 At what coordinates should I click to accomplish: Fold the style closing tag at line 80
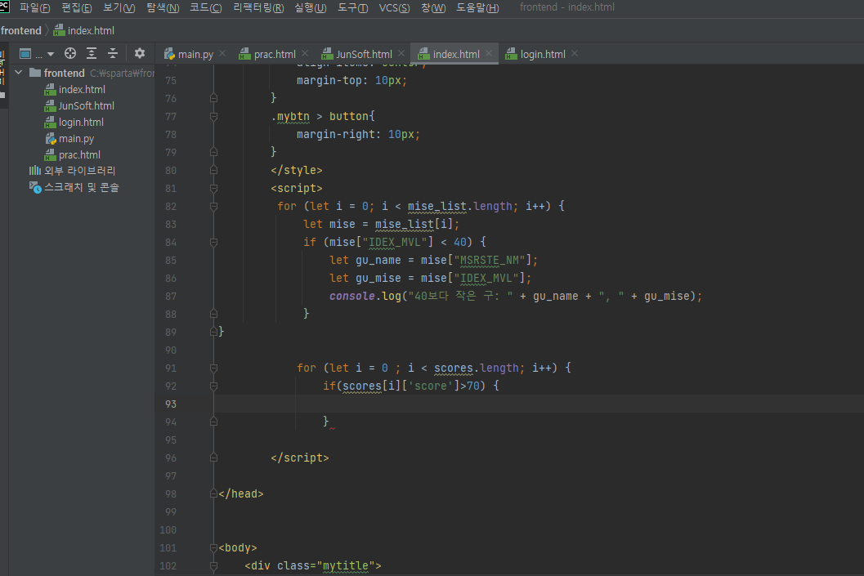(x=214, y=170)
